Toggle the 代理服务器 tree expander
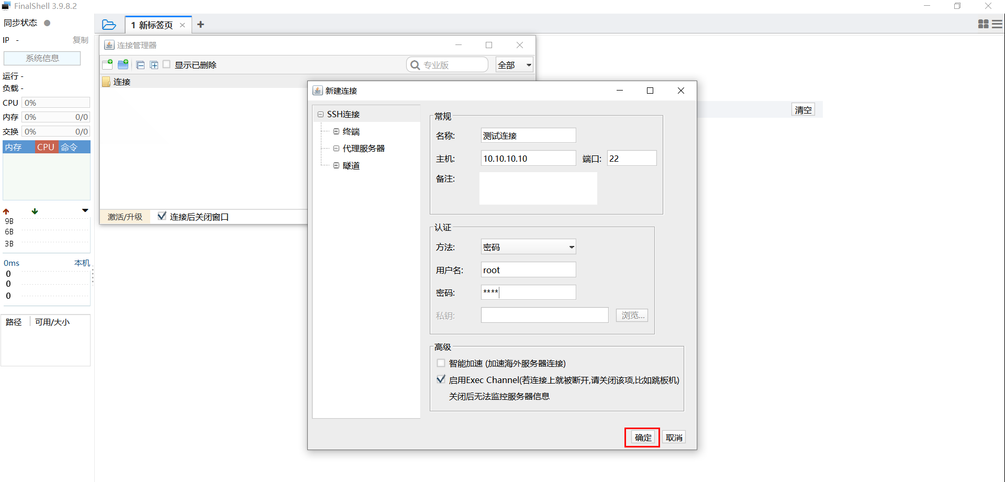 click(x=336, y=148)
